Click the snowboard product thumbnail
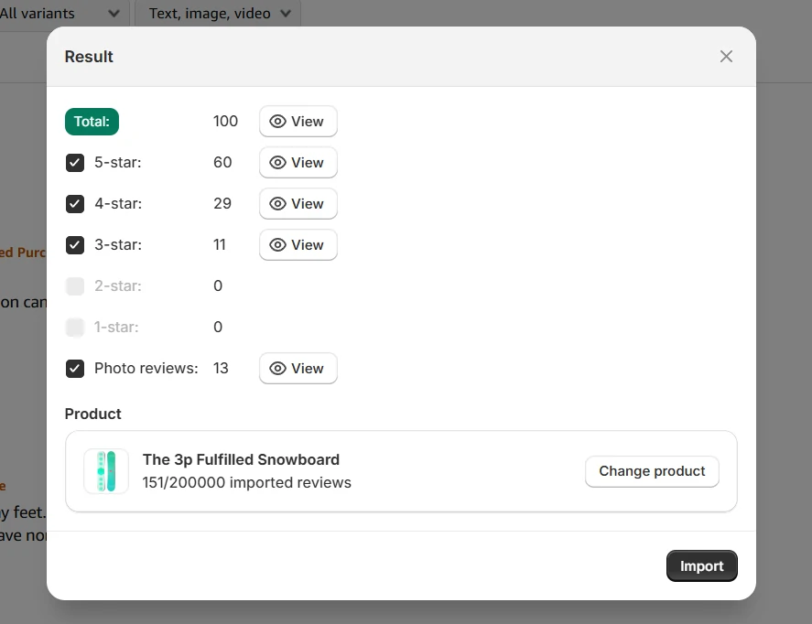This screenshot has height=624, width=812. pyautogui.click(x=106, y=471)
